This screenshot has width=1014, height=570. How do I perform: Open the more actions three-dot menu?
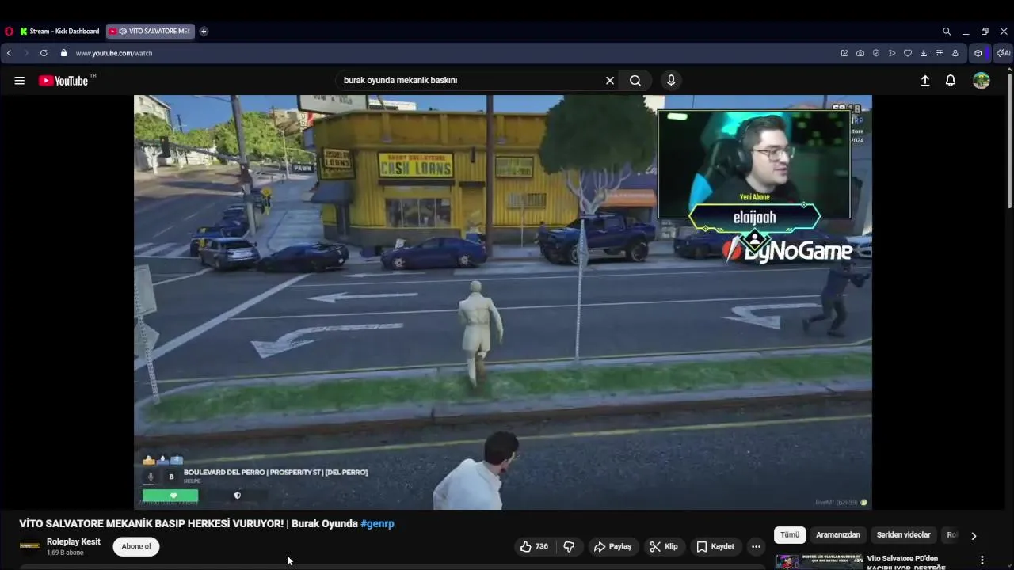pyautogui.click(x=756, y=546)
